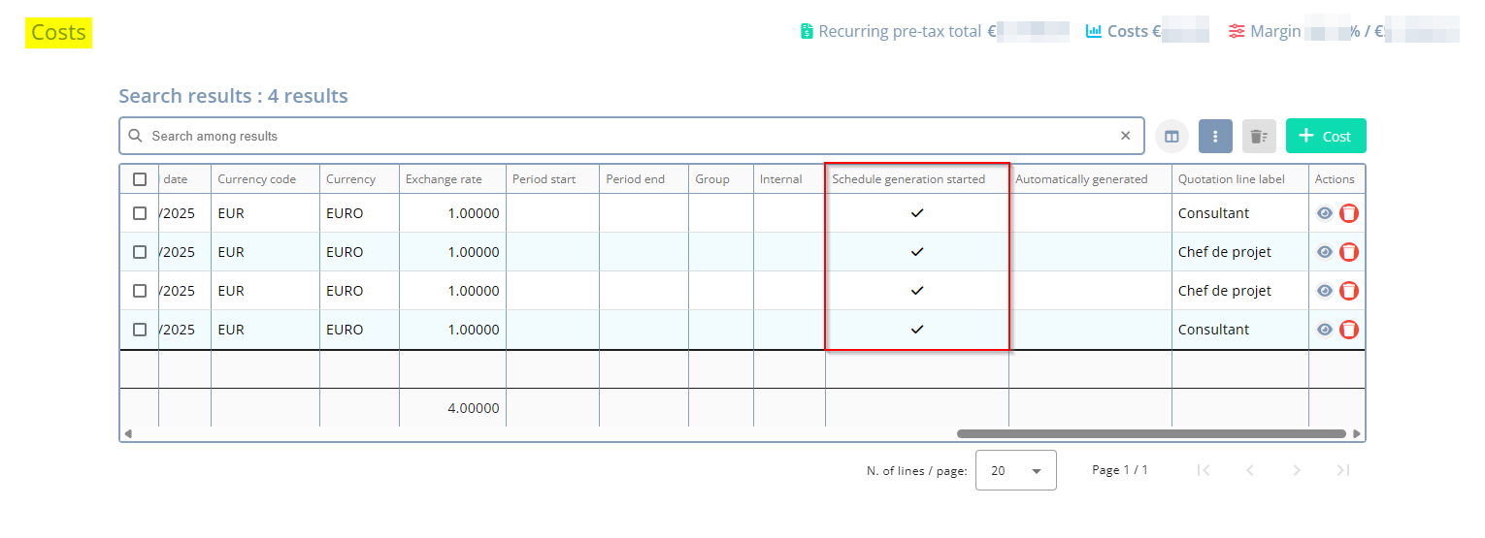The image size is (1485, 538).
Task: Delete the first Consultant cost row
Action: coord(1348,213)
